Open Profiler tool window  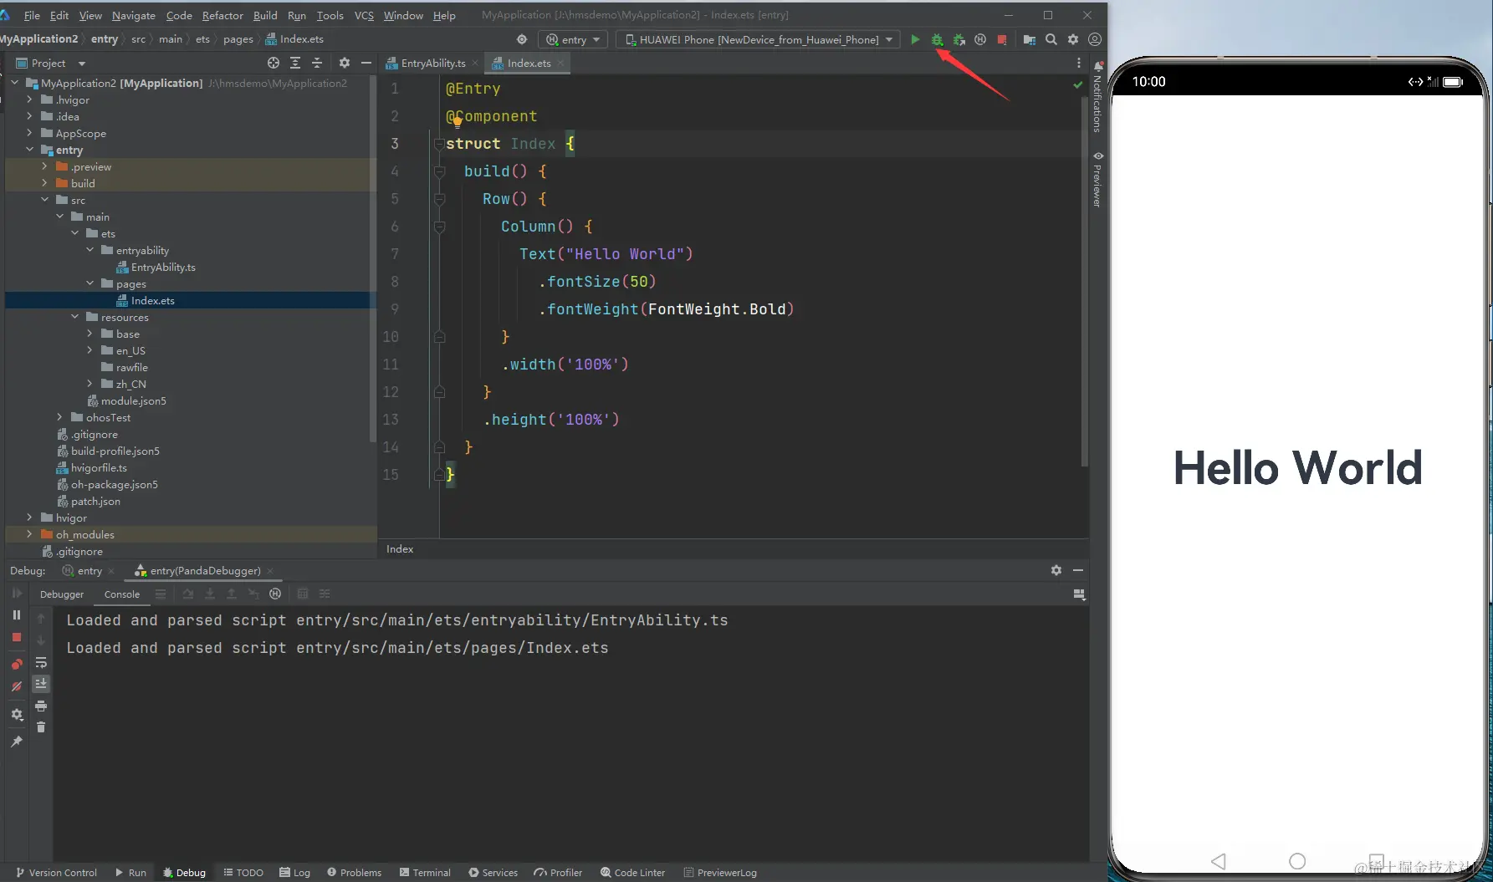pyautogui.click(x=558, y=873)
